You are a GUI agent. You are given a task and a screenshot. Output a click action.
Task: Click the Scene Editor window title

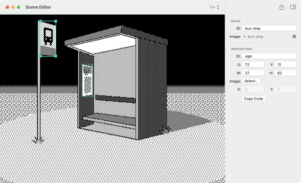coord(38,7)
